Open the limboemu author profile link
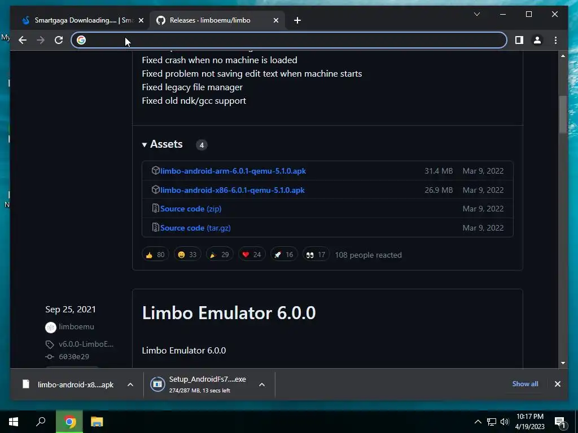Image resolution: width=578 pixels, height=433 pixels. (76, 326)
